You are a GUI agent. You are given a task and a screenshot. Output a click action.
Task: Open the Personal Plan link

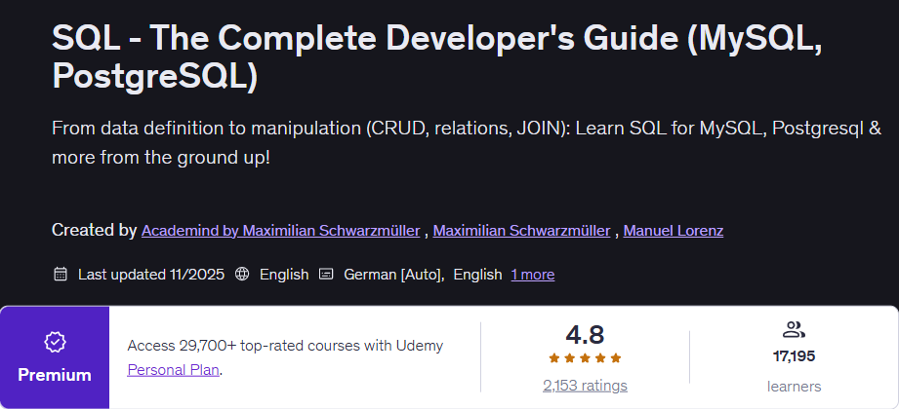pyautogui.click(x=173, y=370)
